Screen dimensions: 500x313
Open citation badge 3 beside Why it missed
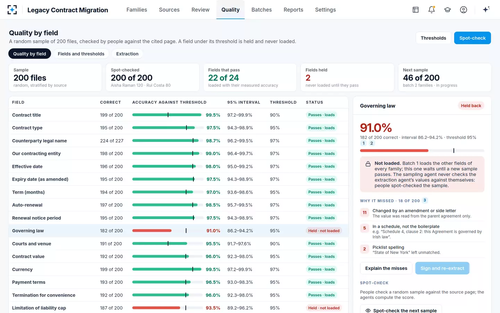(425, 200)
